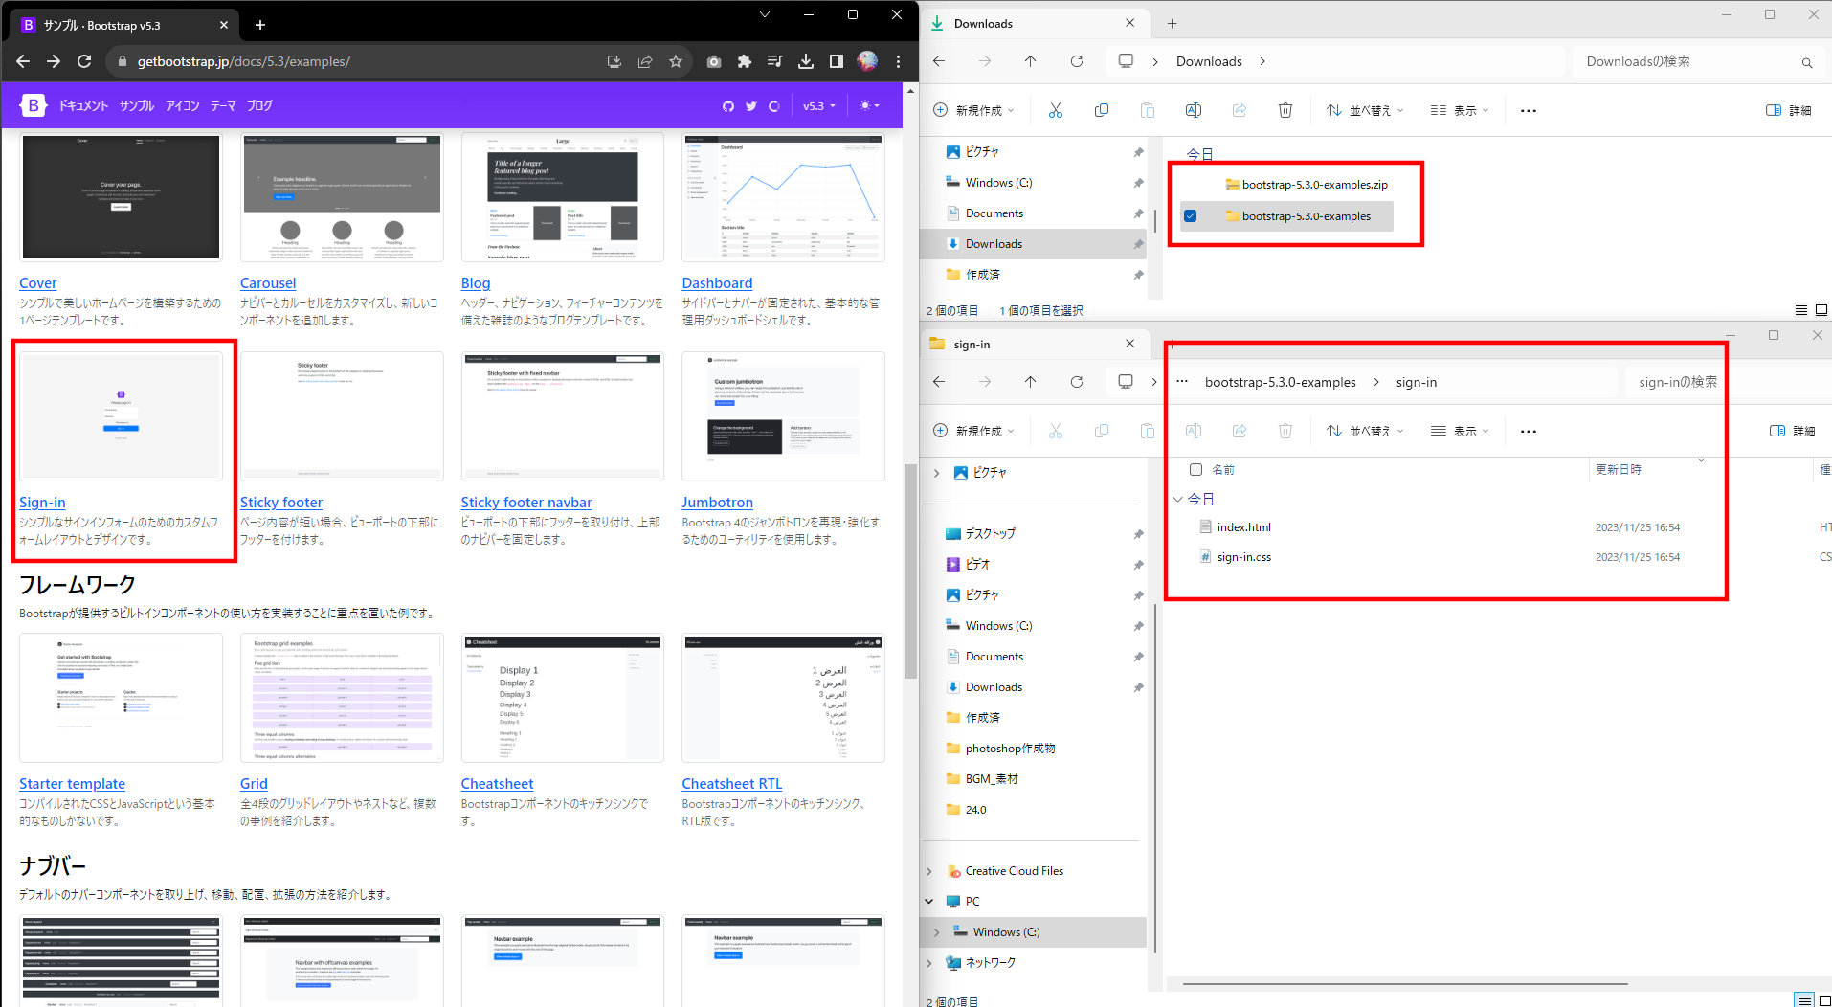Select サンプル in the Bootstrap navbar
This screenshot has height=1007, width=1832.
136,105
